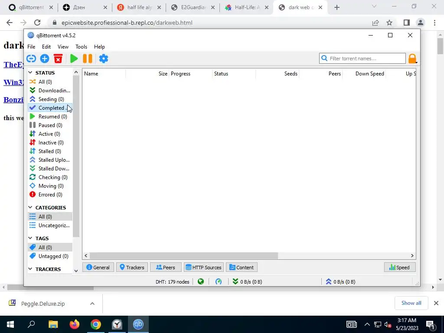This screenshot has height=333, width=444.
Task: Show the Speed graph tab
Action: pyautogui.click(x=399, y=267)
